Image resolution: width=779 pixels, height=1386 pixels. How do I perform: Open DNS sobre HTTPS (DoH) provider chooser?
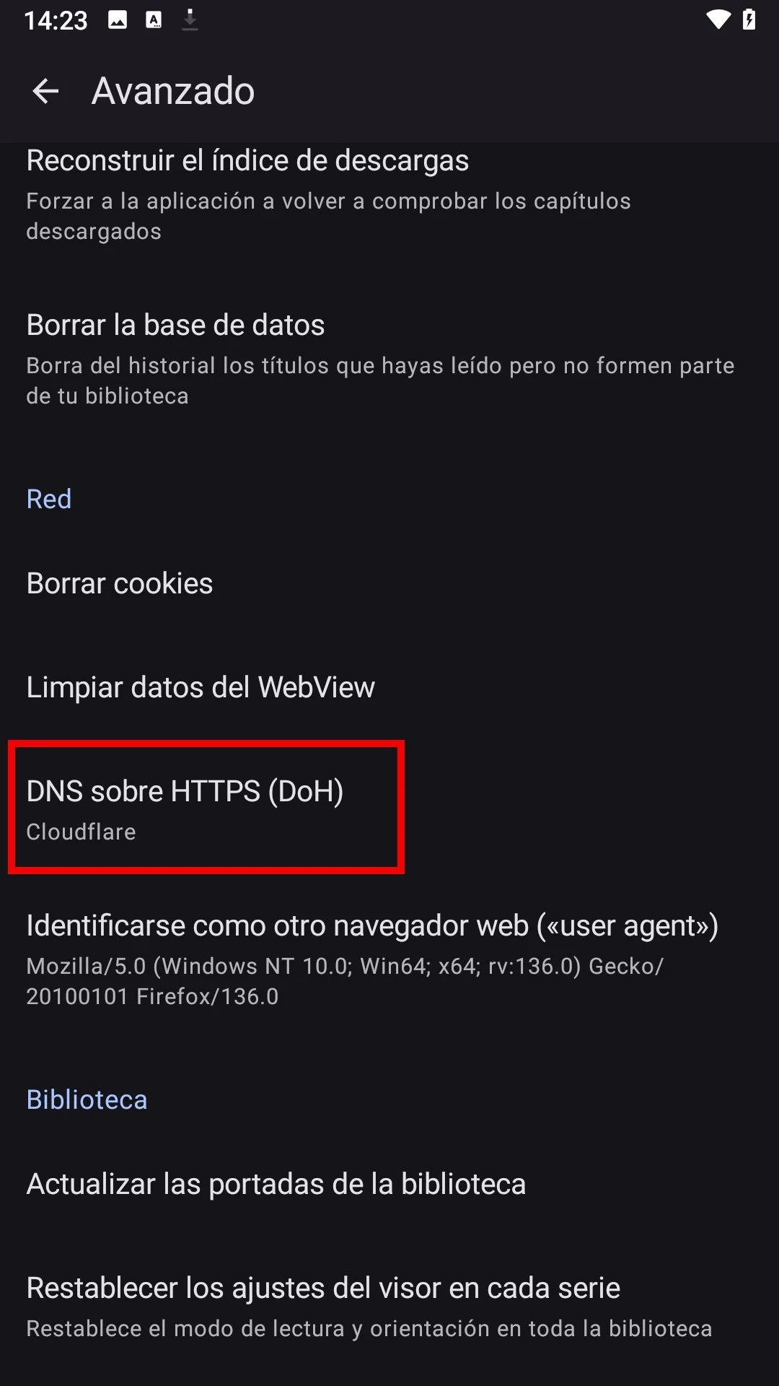click(389, 808)
